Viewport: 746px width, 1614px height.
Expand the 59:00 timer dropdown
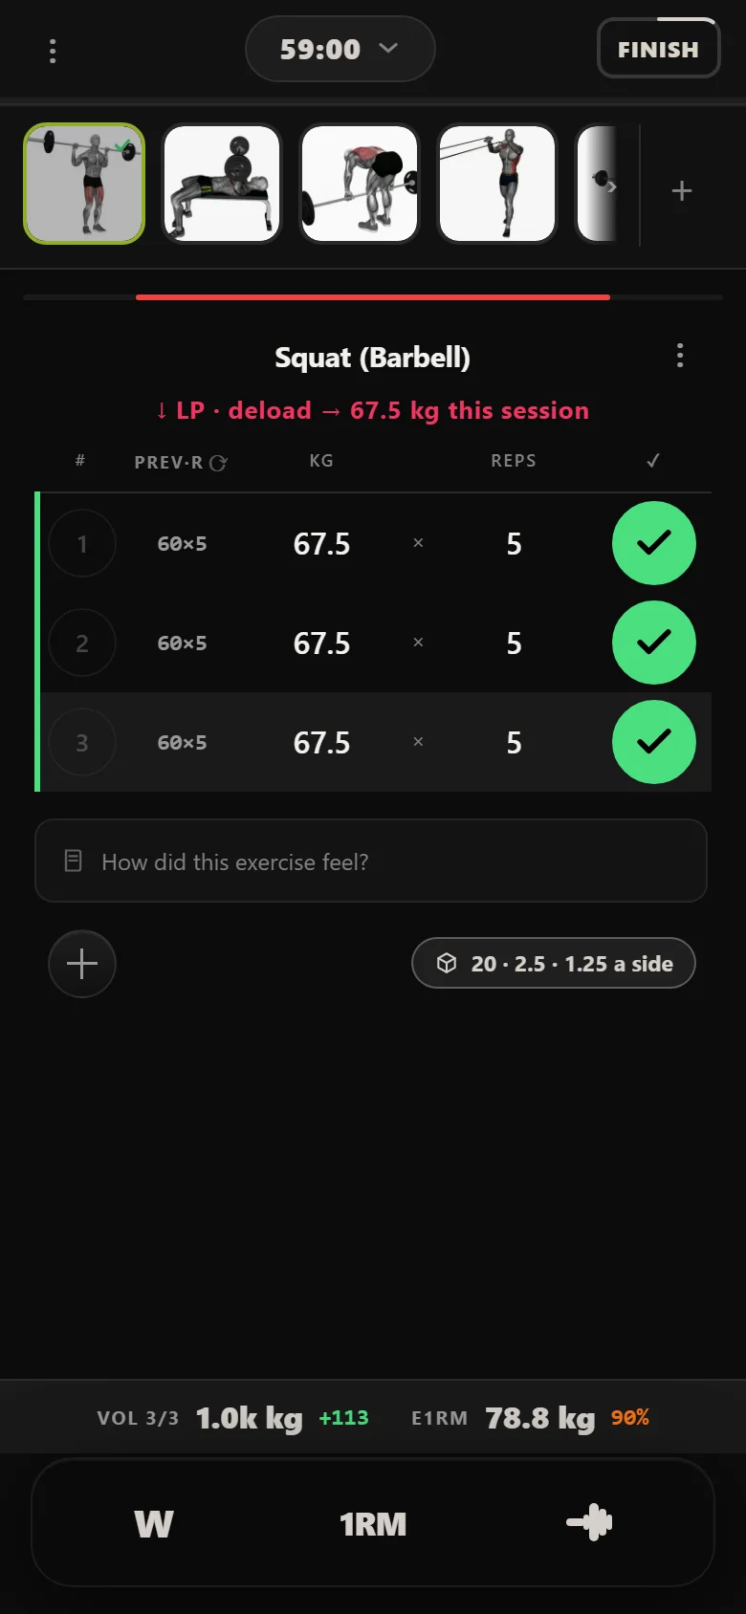[340, 49]
